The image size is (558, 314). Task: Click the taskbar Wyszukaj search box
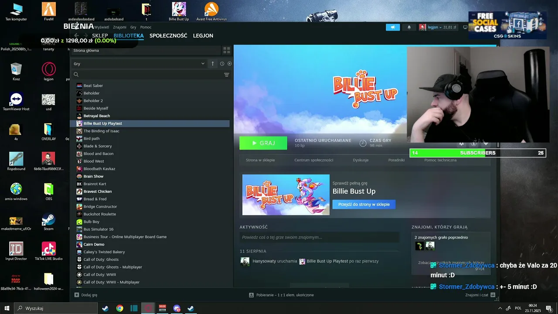tap(56, 308)
